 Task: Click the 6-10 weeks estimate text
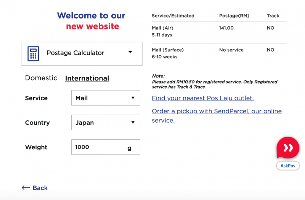pos(165,56)
